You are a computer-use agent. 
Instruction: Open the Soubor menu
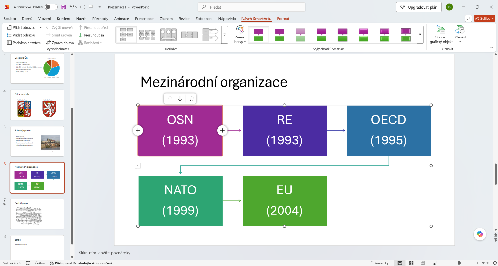coord(10,19)
